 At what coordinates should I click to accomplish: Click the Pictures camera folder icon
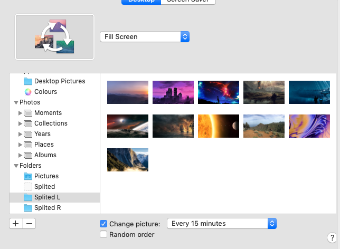coord(28,176)
